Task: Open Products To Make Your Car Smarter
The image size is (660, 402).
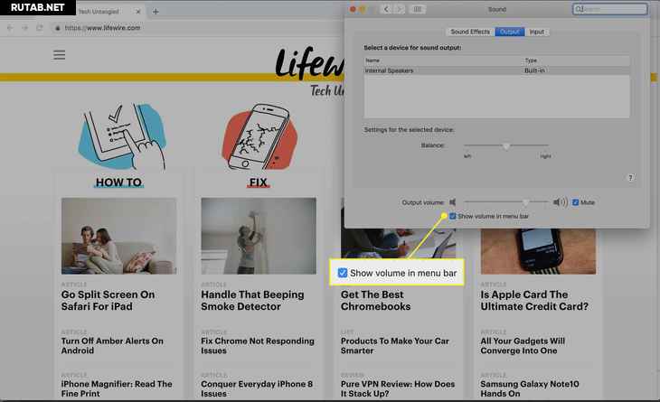Action: 395,346
